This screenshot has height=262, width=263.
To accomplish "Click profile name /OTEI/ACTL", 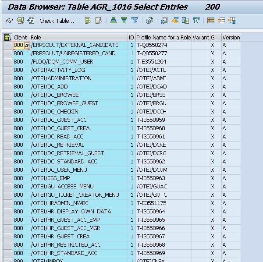I will tap(163, 70).
